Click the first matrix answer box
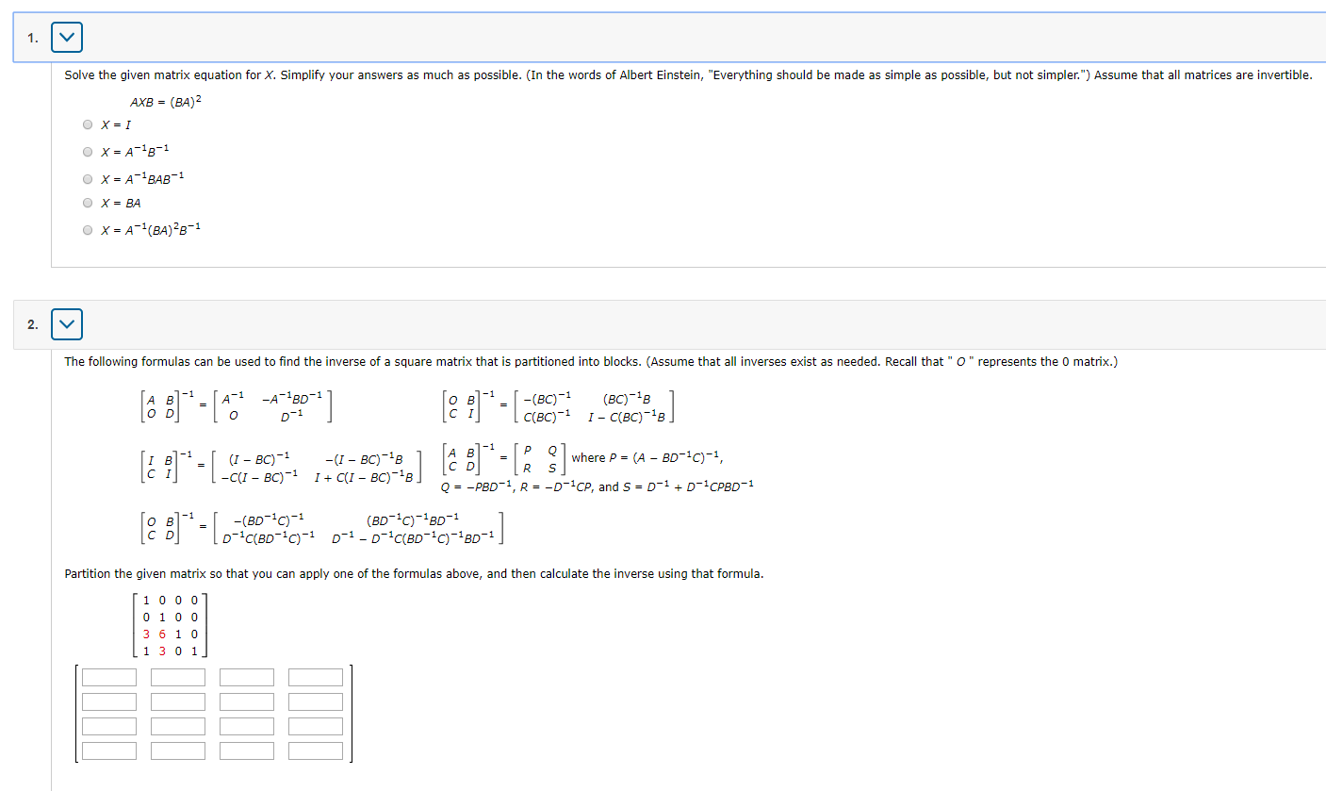This screenshot has height=791, width=1326. click(x=109, y=676)
